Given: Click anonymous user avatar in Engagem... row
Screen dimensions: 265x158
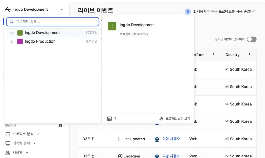Looking at the screenshot, I should [157, 156].
